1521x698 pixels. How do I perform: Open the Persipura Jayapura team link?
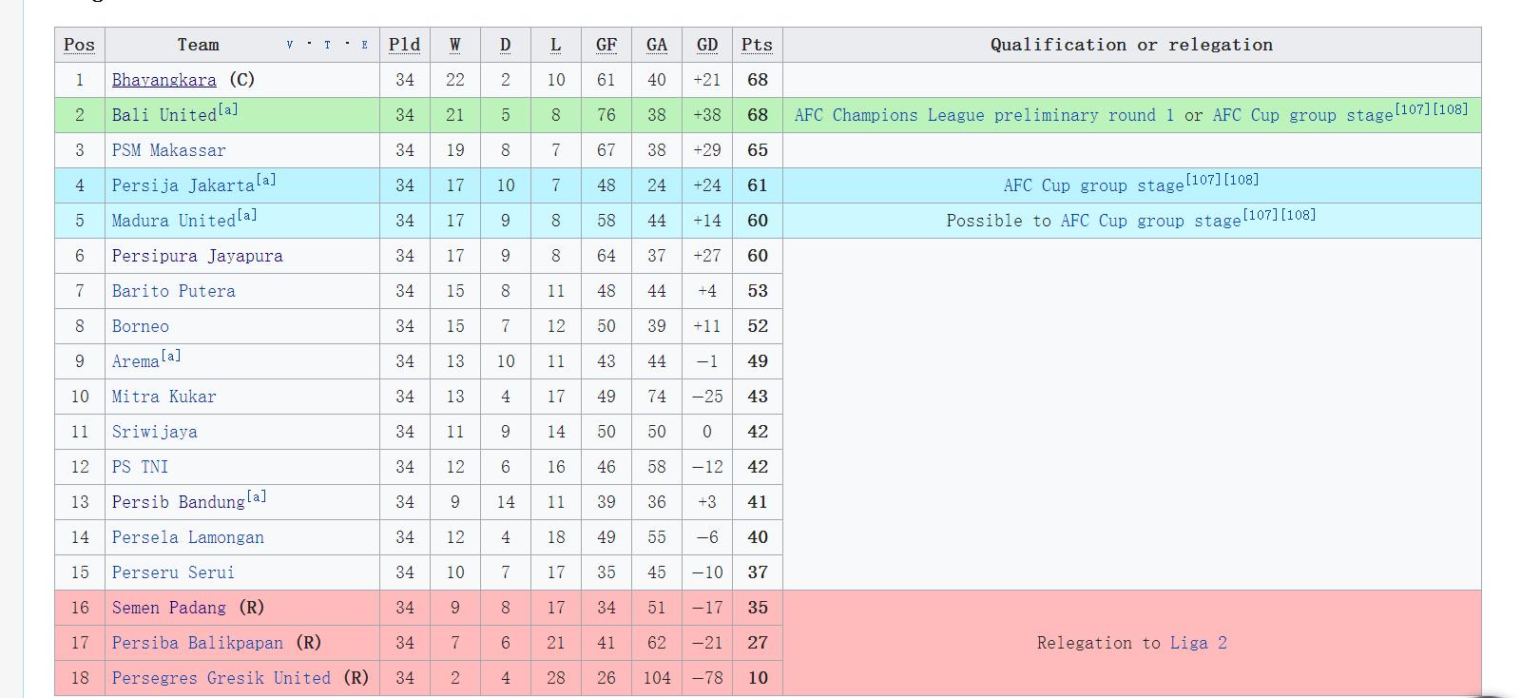(197, 257)
